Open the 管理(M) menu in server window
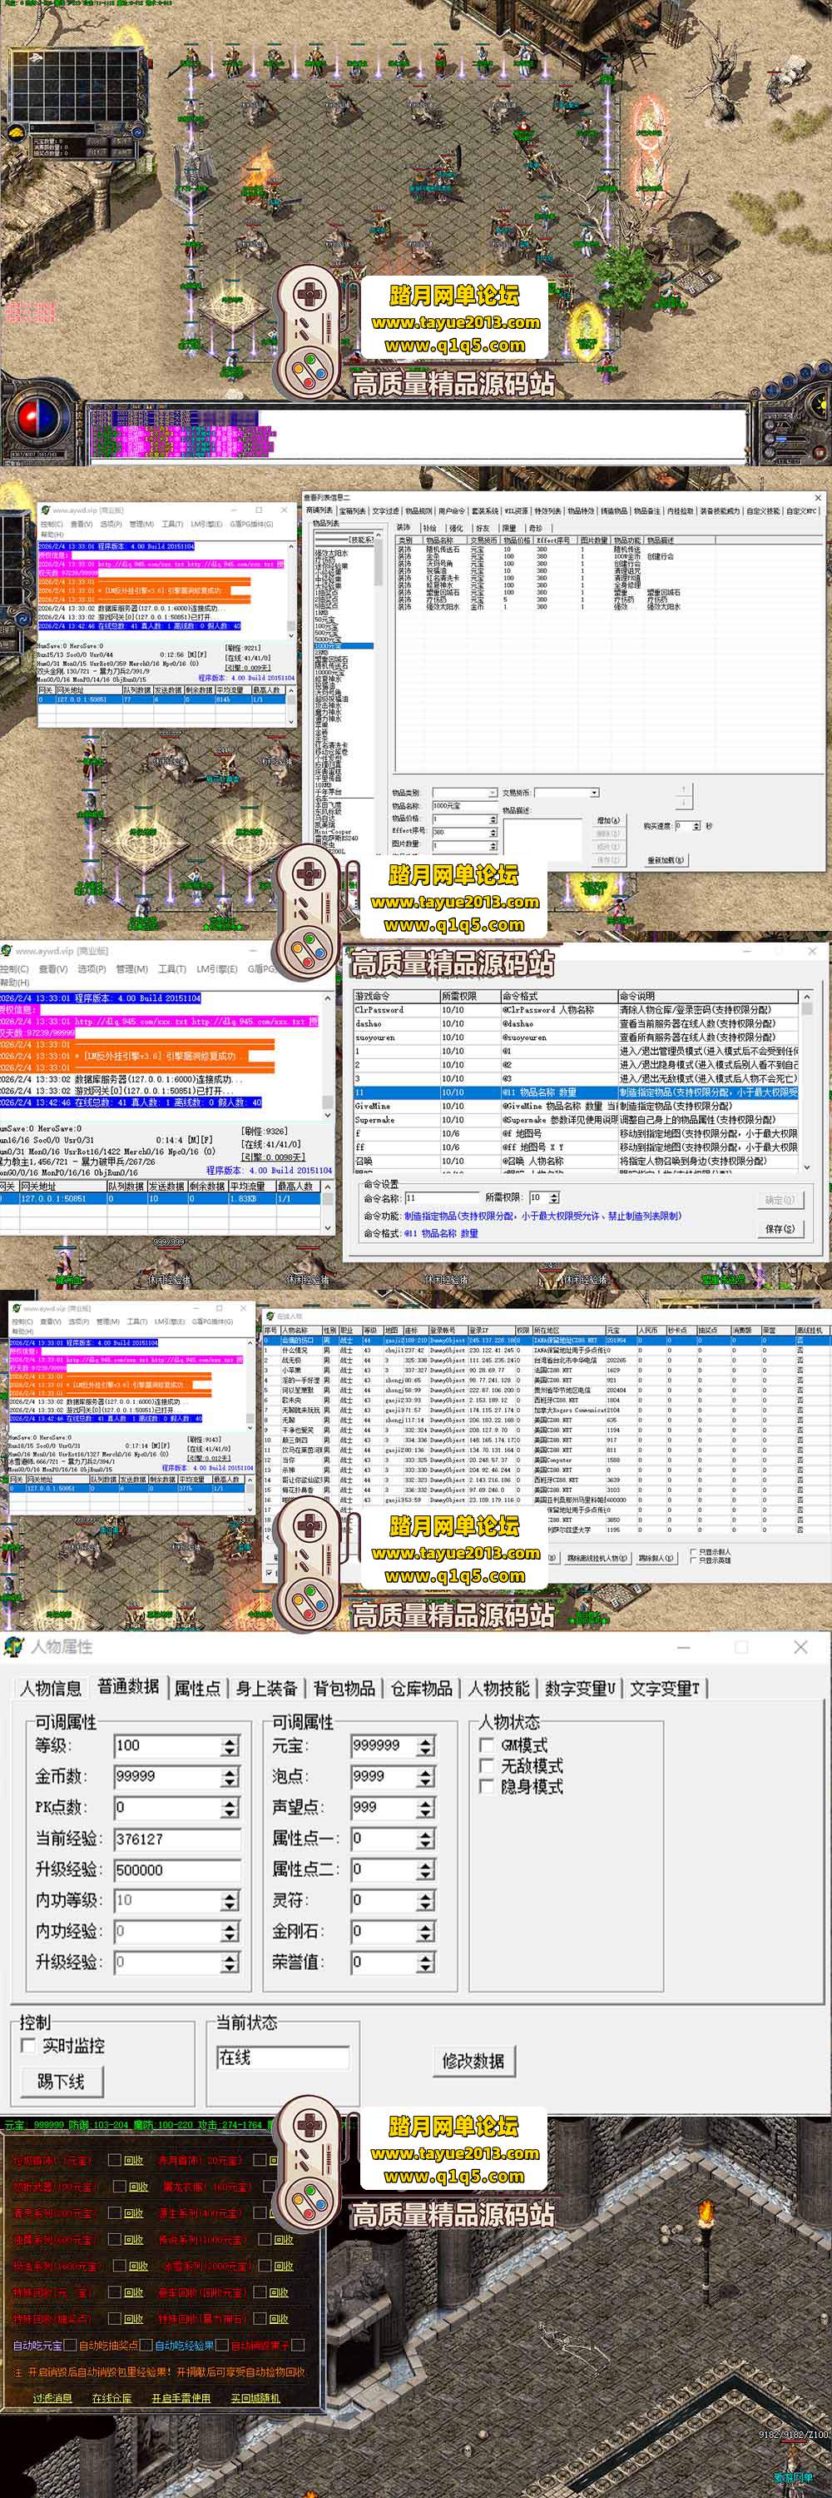 (x=131, y=968)
